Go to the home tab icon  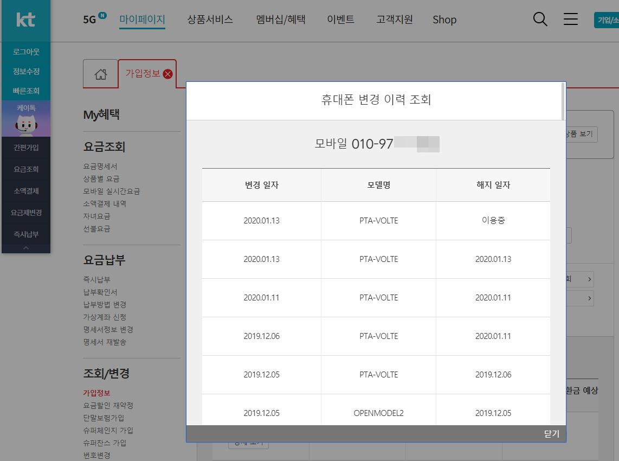(101, 74)
